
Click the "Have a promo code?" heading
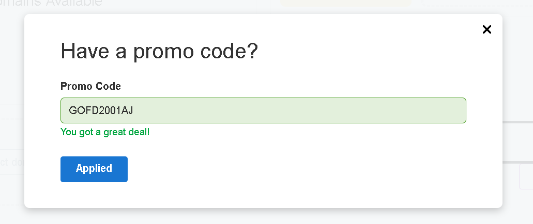[159, 52]
